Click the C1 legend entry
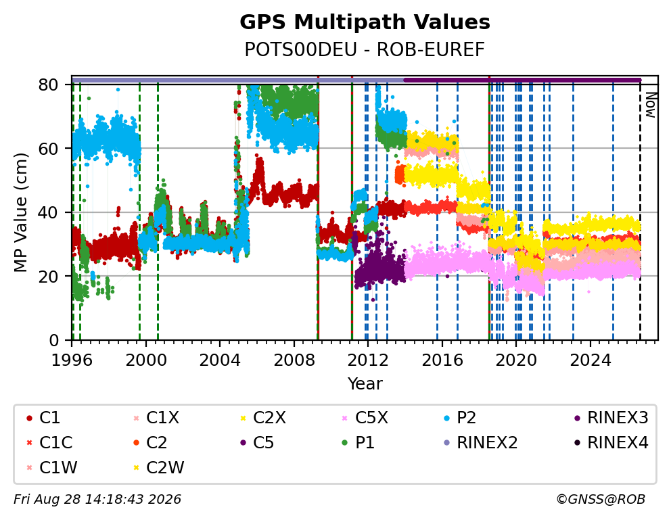 [43, 418]
